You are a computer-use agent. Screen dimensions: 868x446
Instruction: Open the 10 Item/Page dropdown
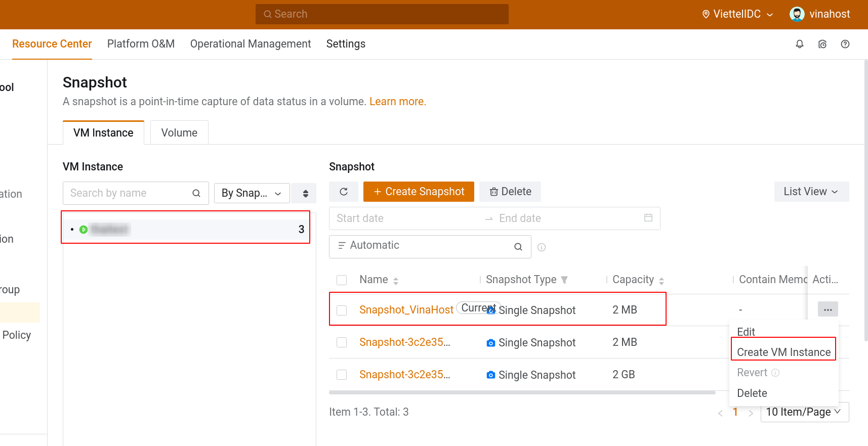[804, 412]
